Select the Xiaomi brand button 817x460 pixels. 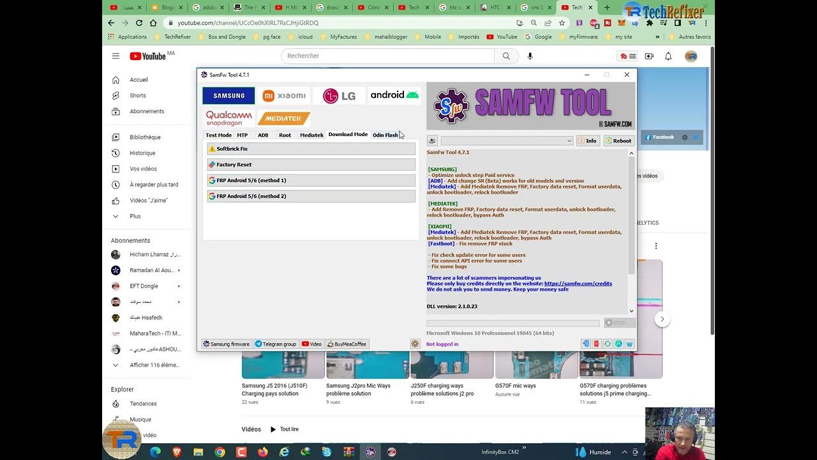pyautogui.click(x=284, y=96)
